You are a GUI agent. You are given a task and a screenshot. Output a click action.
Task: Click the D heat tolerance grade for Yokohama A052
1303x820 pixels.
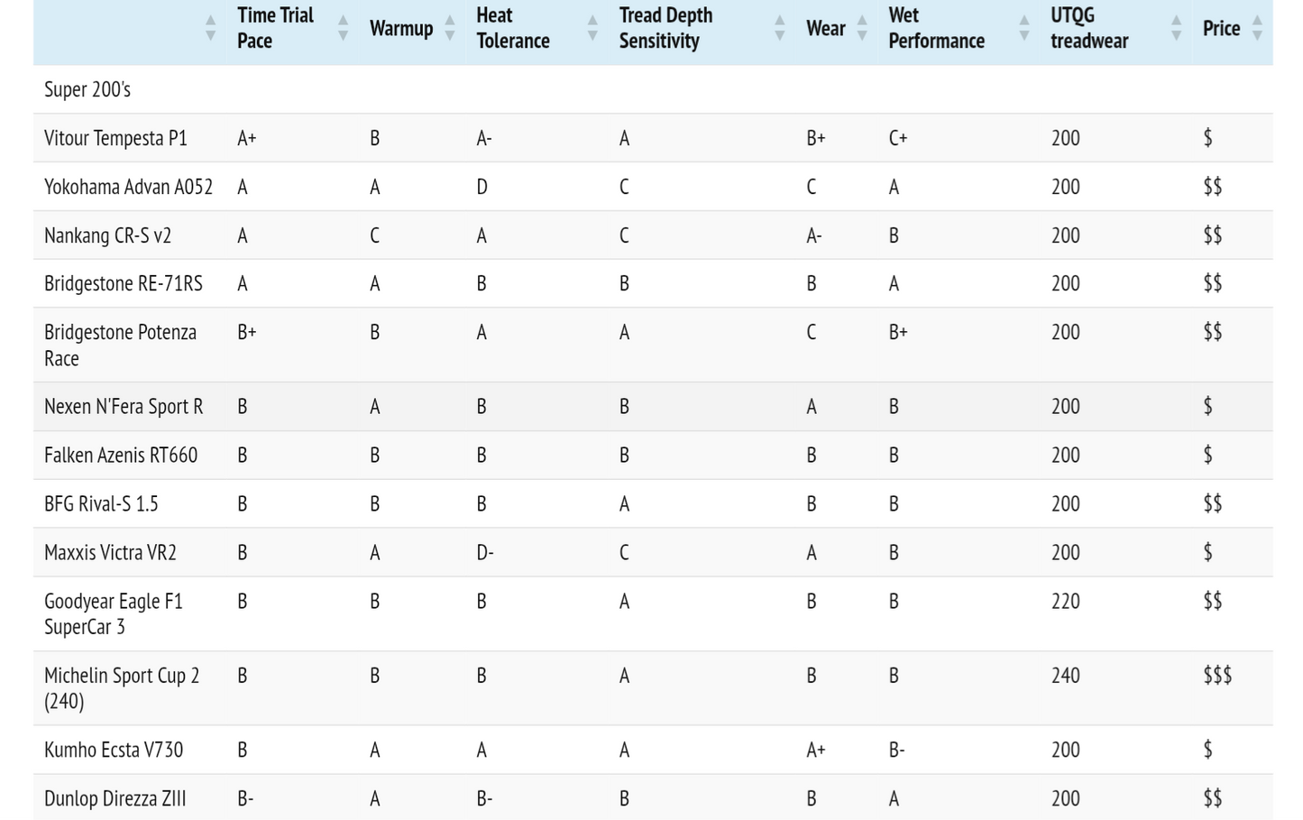coord(482,187)
